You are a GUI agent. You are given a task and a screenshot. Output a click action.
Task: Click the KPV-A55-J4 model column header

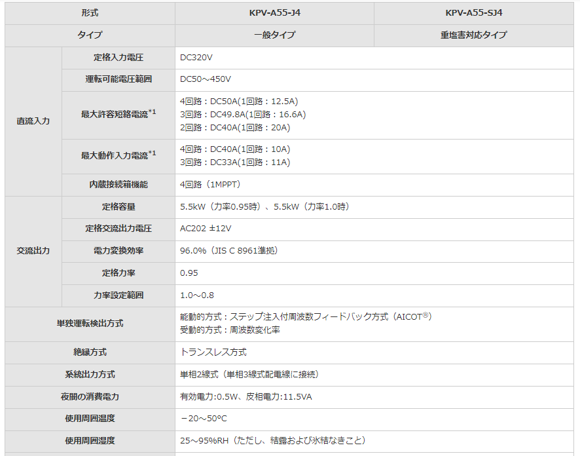tap(274, 13)
